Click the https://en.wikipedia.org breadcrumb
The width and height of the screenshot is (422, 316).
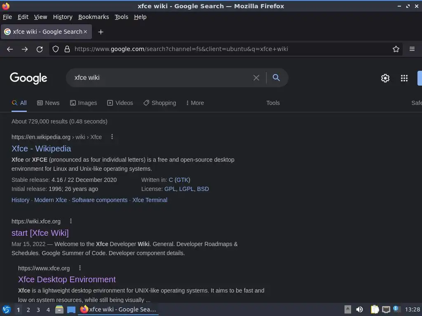pos(41,137)
